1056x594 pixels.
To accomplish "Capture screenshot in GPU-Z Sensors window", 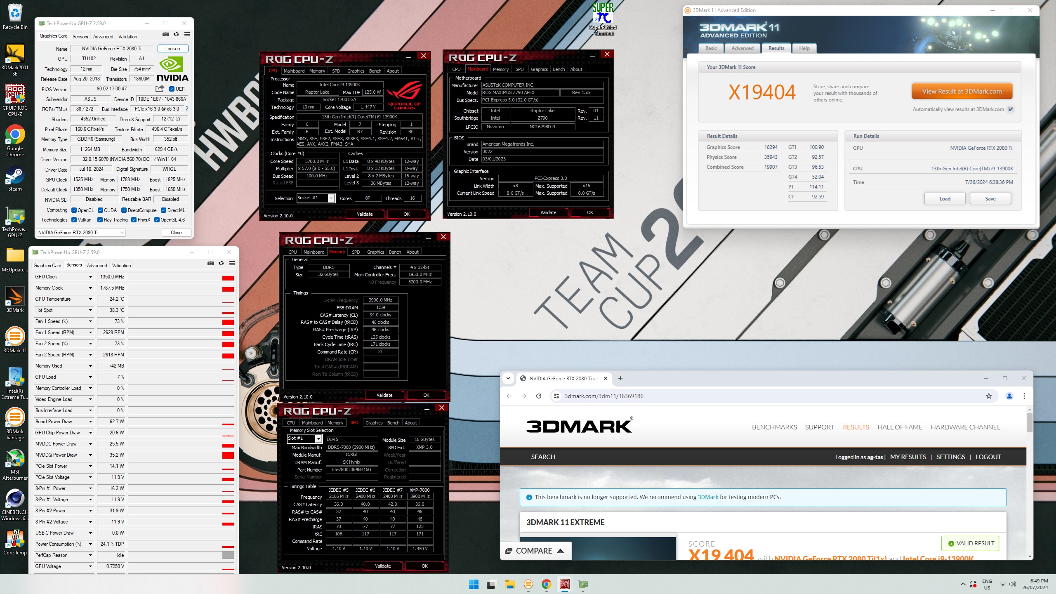I will pos(211,263).
